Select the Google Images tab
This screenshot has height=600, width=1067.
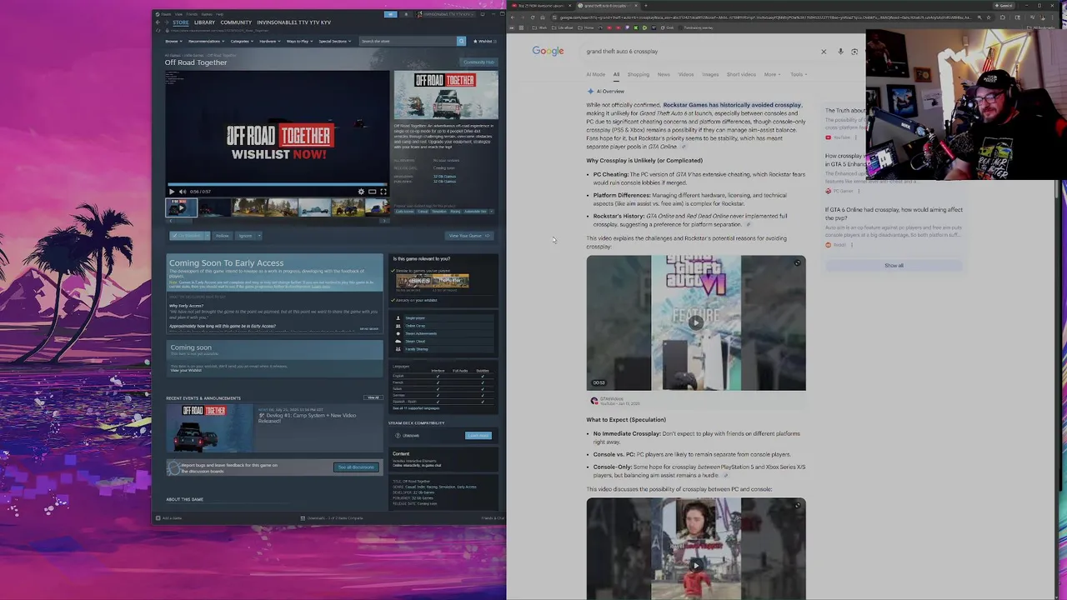[710, 74]
